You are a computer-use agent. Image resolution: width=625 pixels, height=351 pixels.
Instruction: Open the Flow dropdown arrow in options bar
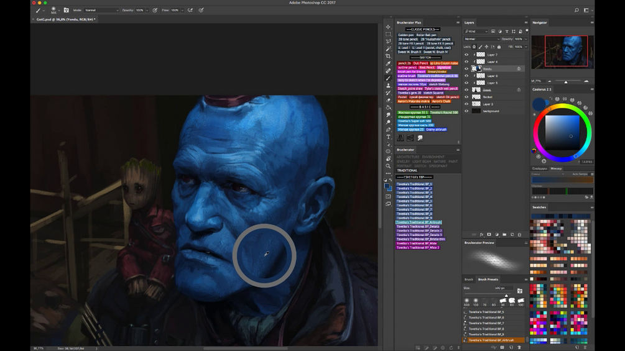182,11
